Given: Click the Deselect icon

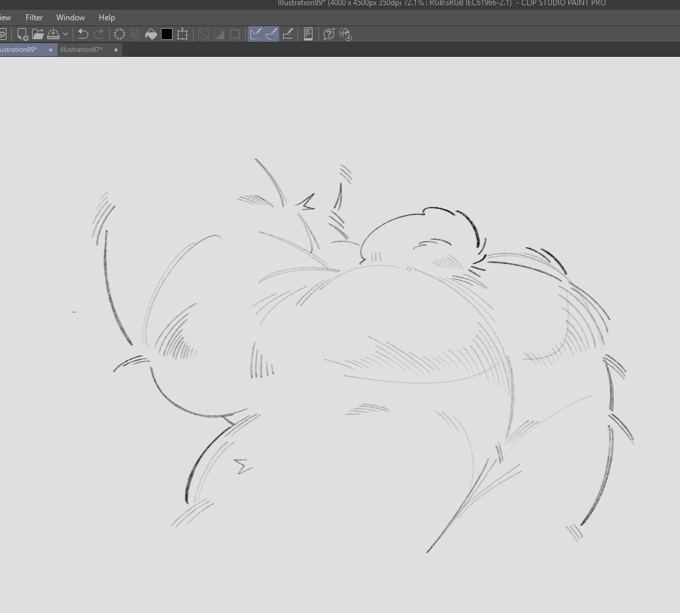Looking at the screenshot, I should click(203, 34).
